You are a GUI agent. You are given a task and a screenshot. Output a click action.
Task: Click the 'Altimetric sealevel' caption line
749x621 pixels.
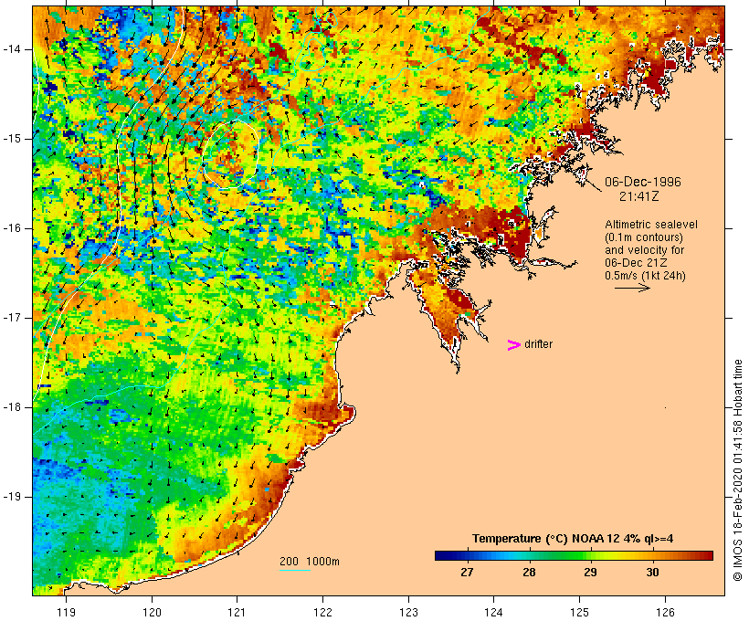651,225
